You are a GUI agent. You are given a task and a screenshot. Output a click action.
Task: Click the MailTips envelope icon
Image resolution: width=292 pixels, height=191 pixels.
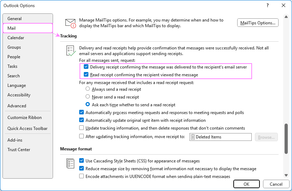[x=71, y=23]
